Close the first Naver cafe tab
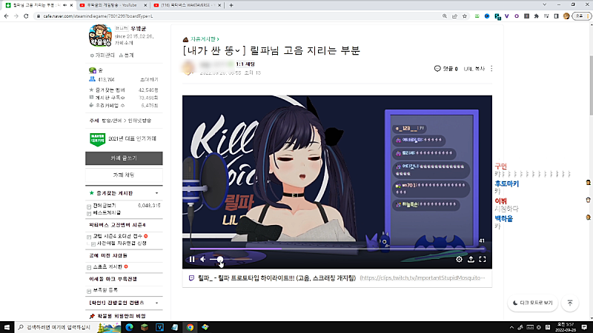The width and height of the screenshot is (593, 333). [71, 5]
